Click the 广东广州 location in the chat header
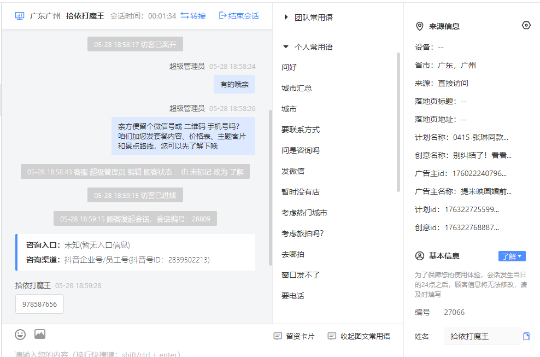The image size is (540, 357). pos(45,16)
